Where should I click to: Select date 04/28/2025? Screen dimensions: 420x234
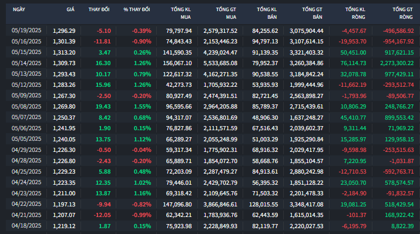coord(26,161)
